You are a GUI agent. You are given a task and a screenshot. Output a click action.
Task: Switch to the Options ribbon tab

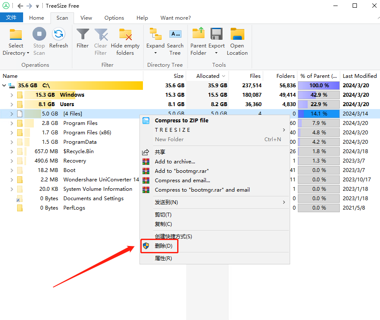(114, 18)
